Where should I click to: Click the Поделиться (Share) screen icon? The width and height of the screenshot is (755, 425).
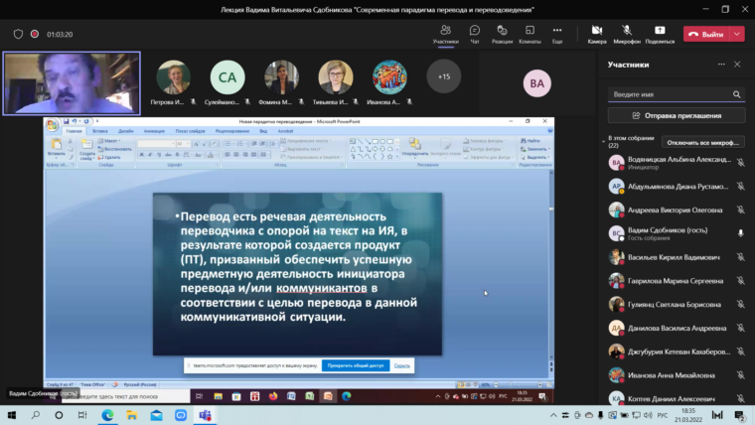click(x=659, y=30)
